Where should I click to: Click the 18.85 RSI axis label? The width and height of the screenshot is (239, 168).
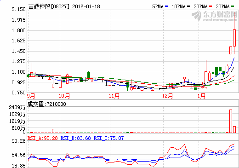18,166
